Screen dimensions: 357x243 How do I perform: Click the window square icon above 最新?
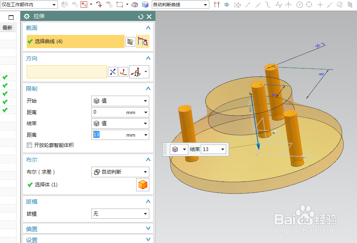coord(11,17)
